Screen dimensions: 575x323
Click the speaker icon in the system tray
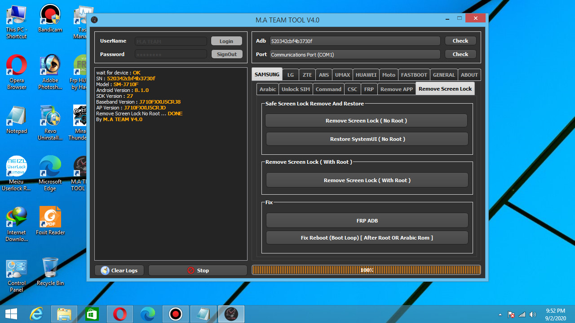[533, 314]
